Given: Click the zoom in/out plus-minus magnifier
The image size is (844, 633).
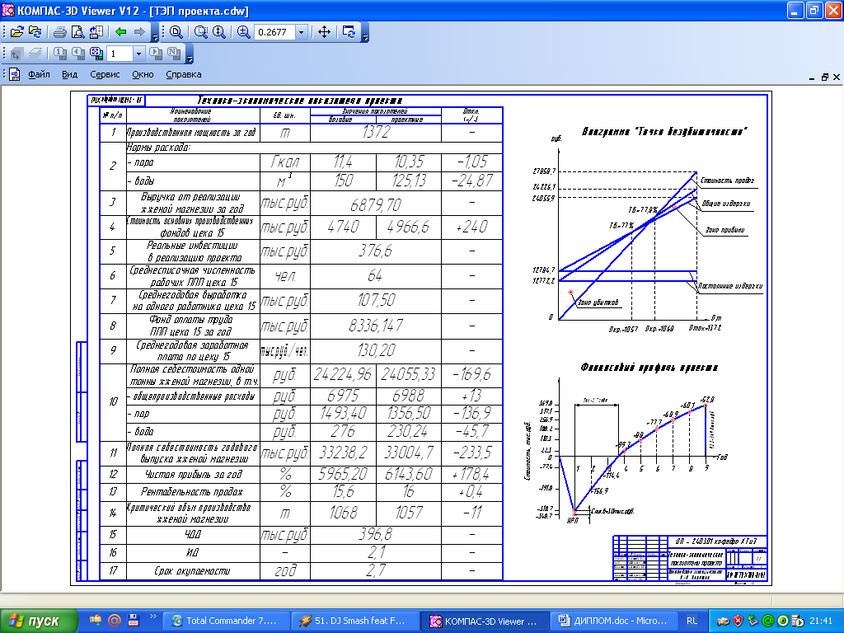Looking at the screenshot, I should point(243,32).
